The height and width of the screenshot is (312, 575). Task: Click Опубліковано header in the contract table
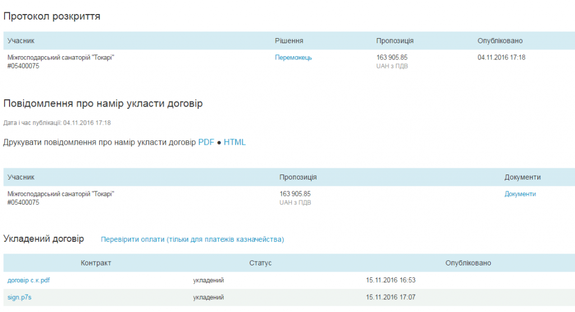(468, 263)
